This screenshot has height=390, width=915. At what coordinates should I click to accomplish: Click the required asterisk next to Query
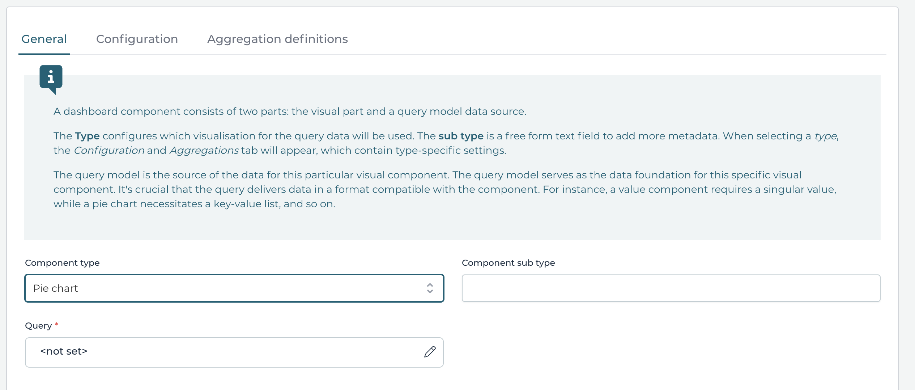pyautogui.click(x=57, y=325)
